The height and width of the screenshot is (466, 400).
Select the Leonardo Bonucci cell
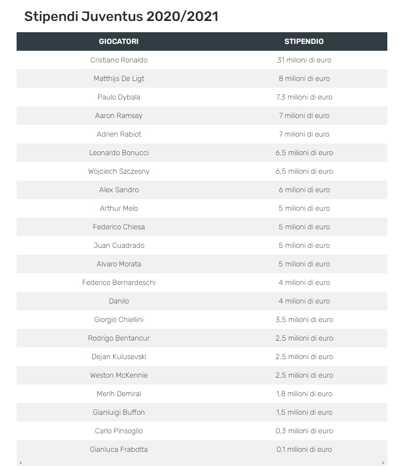tap(119, 153)
